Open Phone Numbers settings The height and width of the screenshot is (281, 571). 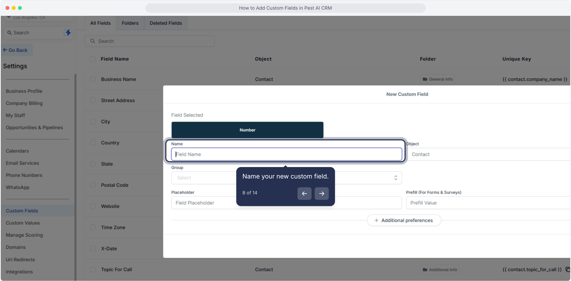tap(24, 175)
